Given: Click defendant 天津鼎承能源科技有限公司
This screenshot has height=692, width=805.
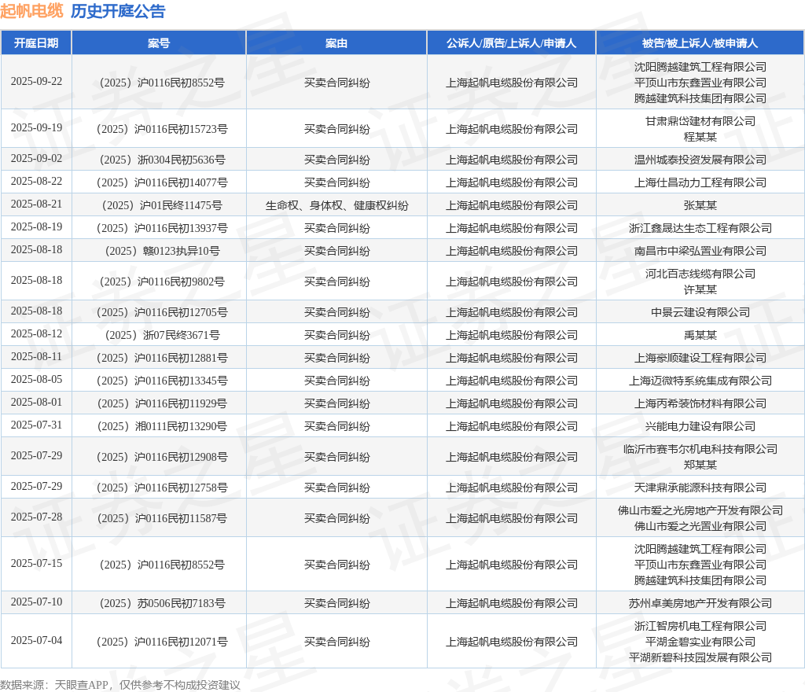Looking at the screenshot, I should [x=700, y=488].
